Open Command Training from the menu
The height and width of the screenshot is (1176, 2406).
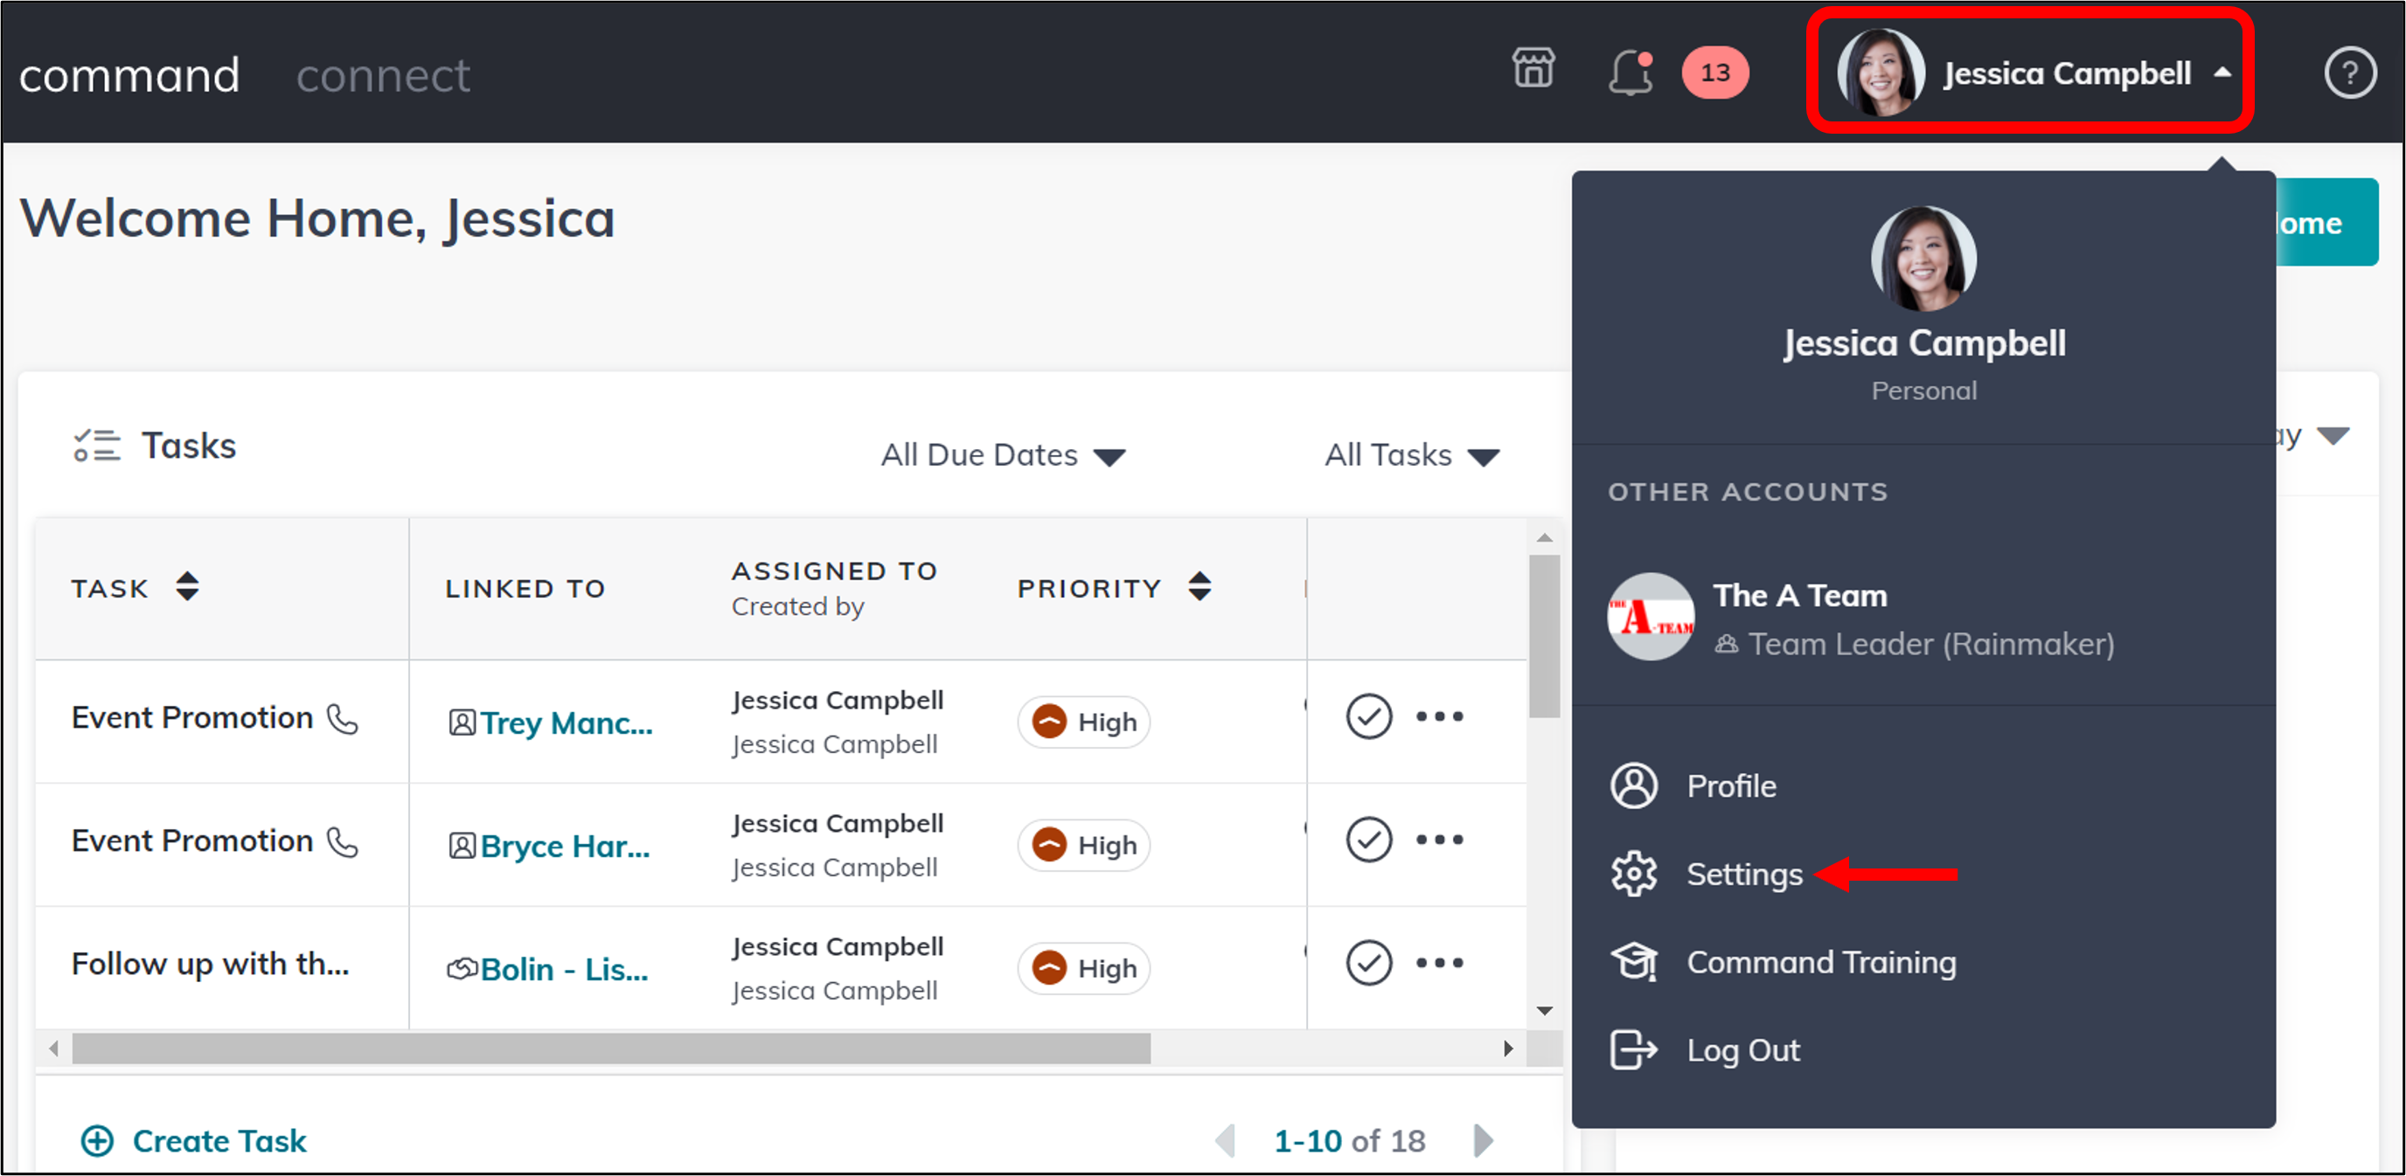click(1820, 962)
